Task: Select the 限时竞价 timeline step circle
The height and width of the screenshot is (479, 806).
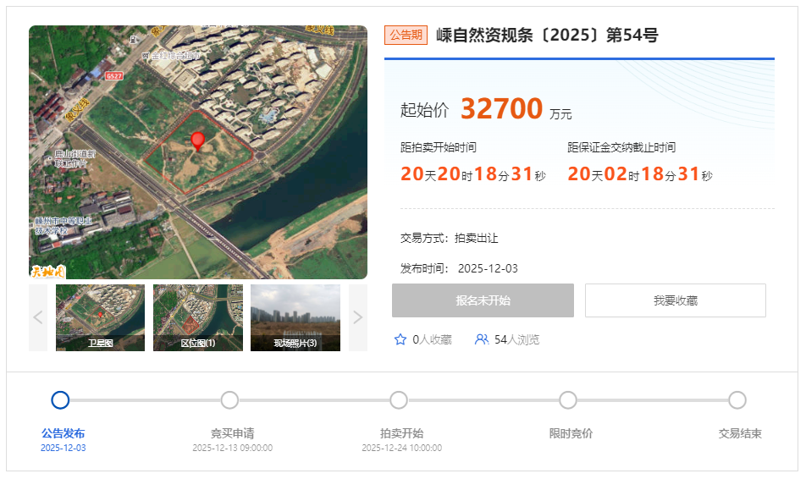Action: coord(568,399)
